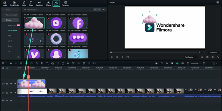
Task: Toggle the green auto ripple link icon
Action: [x=7, y=68]
